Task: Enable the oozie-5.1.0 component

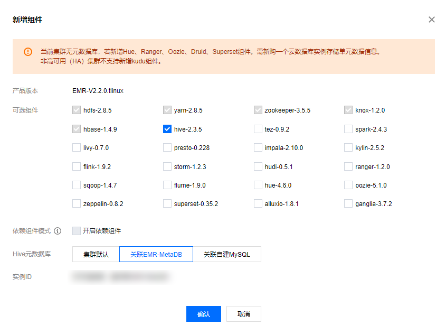Action: pyautogui.click(x=348, y=184)
